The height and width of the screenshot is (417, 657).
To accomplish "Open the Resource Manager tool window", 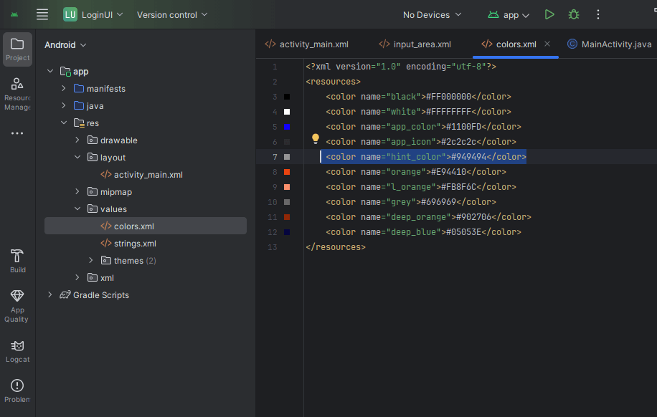I will pos(18,94).
